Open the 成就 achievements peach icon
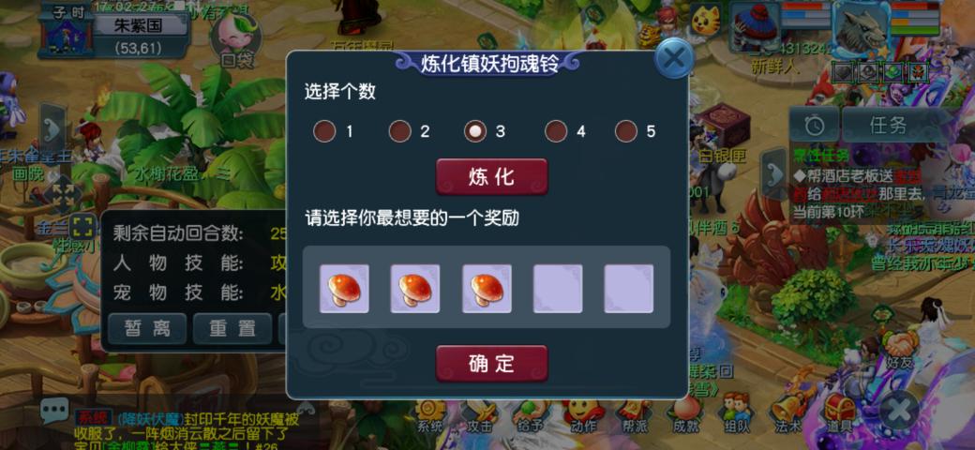Viewport: 975px width, 450px height. (684, 416)
